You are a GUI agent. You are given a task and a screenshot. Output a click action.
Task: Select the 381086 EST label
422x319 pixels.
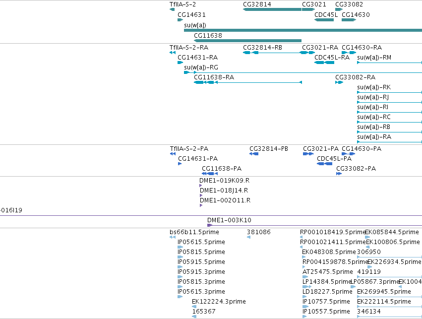point(259,232)
